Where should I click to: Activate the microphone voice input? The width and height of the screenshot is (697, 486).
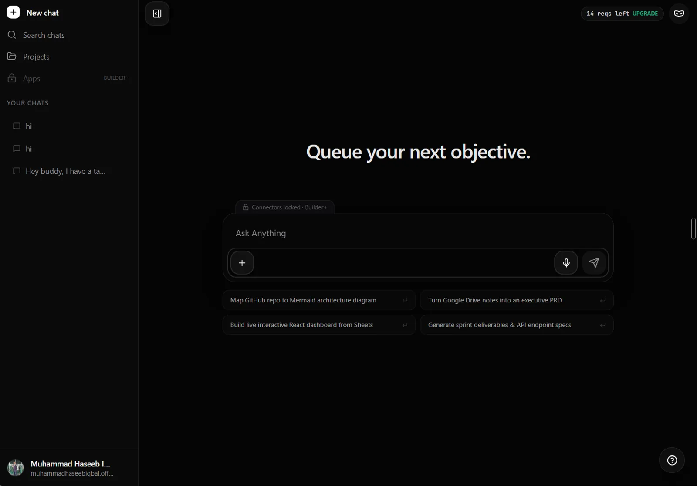[x=566, y=262]
